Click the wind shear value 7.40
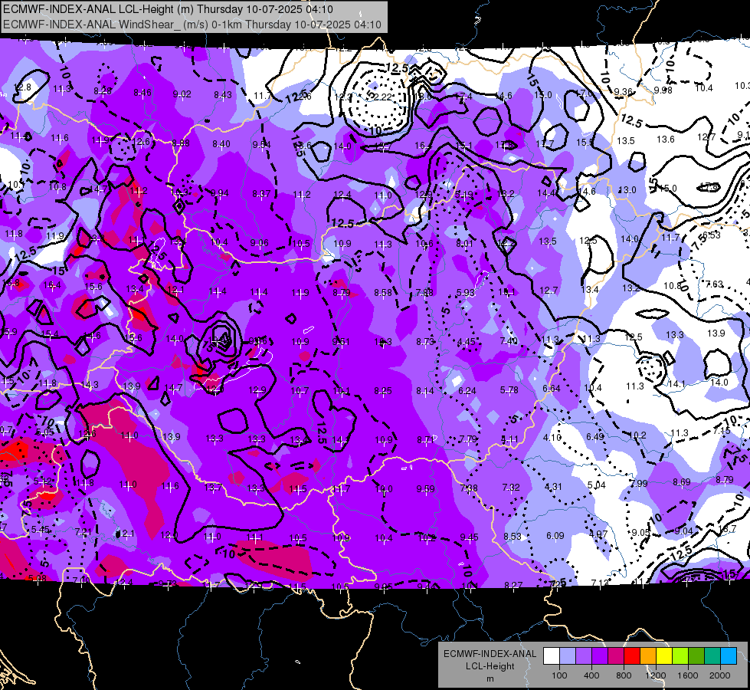 [509, 340]
